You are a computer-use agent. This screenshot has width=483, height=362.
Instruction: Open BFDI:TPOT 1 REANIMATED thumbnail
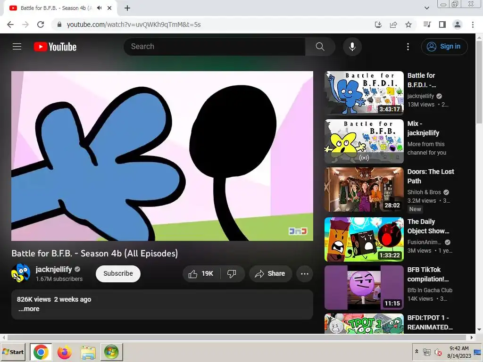(364, 323)
